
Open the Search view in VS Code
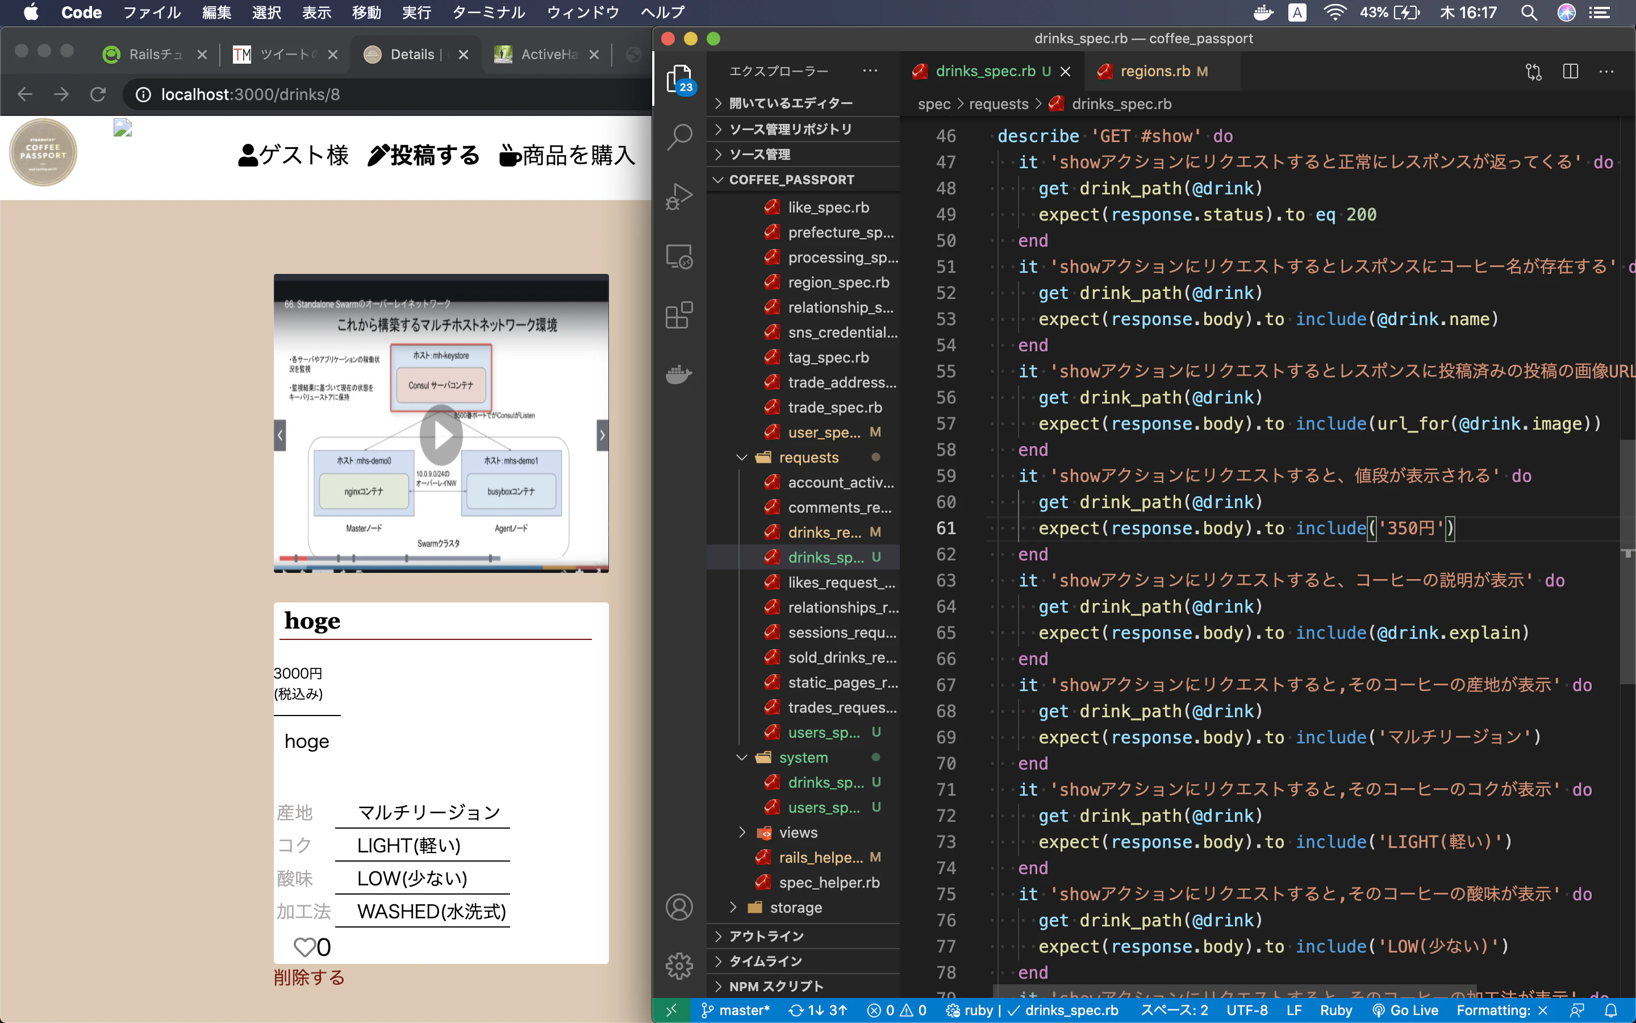(679, 138)
